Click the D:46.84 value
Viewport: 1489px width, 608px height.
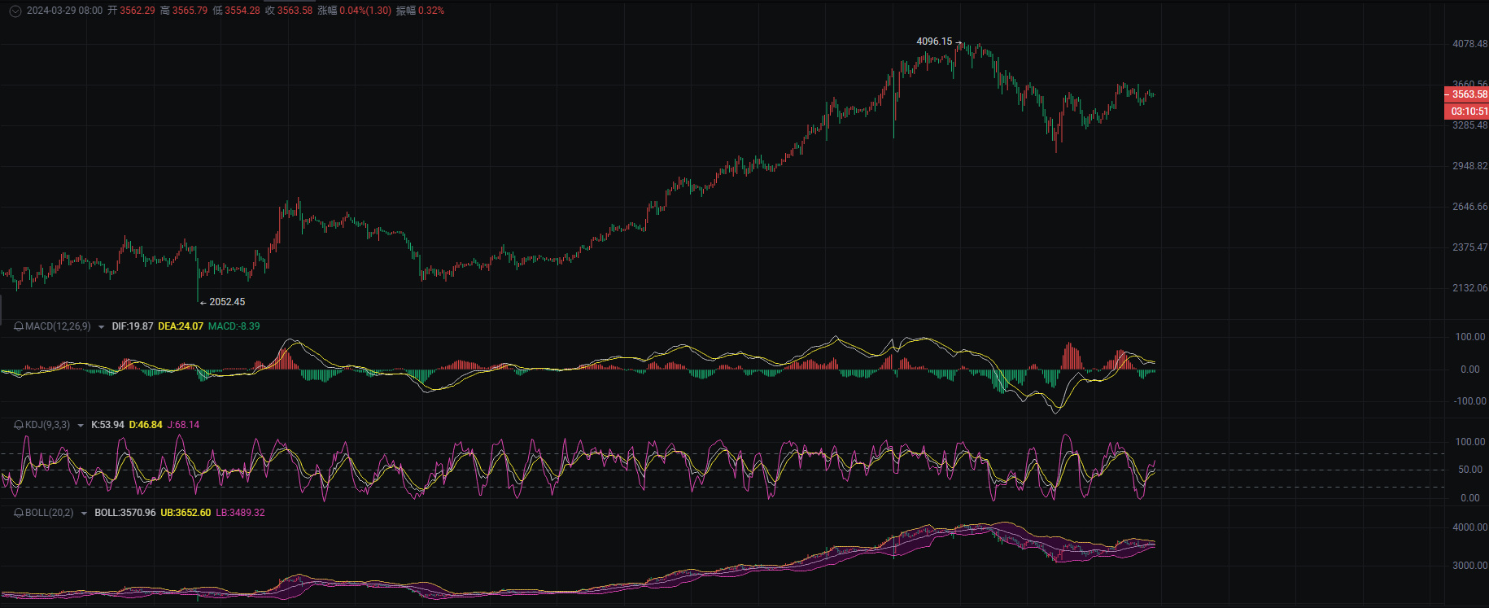tap(146, 425)
